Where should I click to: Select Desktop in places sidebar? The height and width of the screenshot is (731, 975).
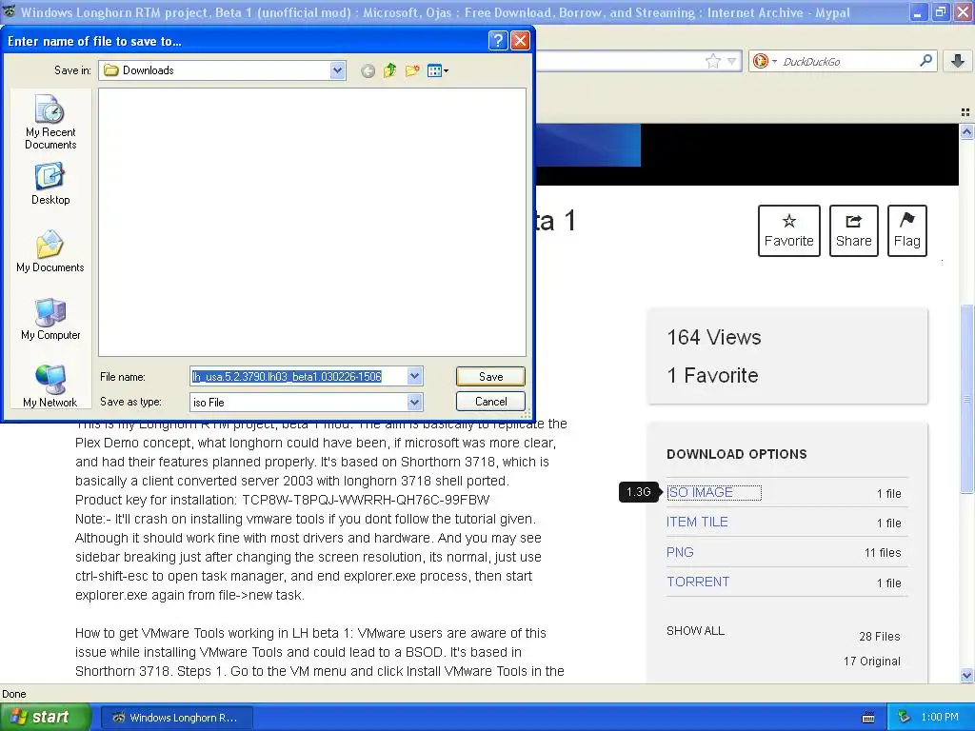(x=50, y=184)
